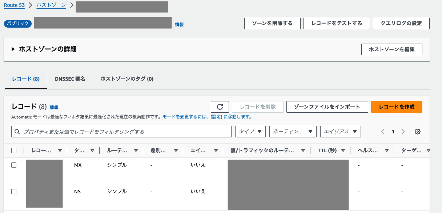442x213 pixels.
Task: Navigate back via the Route 53 breadcrumb link
Action: pos(14,5)
